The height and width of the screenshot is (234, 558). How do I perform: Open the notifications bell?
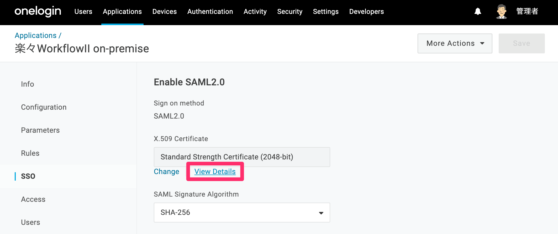(478, 12)
